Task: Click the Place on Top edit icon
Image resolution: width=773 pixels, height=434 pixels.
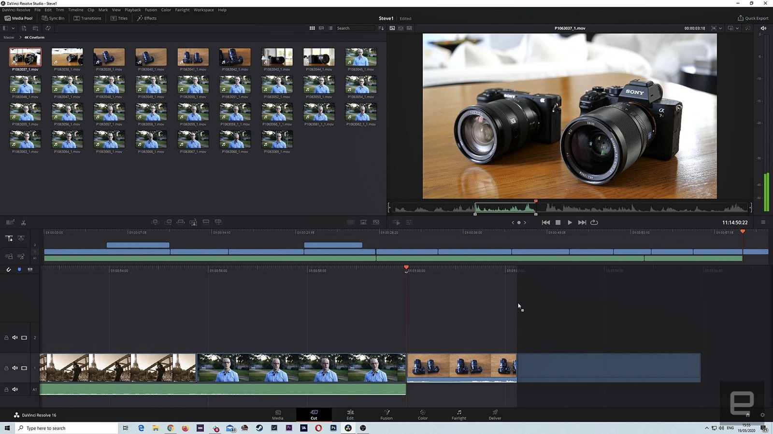Action: tap(206, 222)
